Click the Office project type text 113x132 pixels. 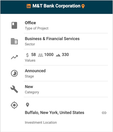[30, 23]
